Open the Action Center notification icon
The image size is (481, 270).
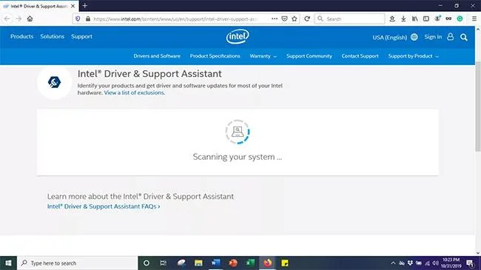pyautogui.click(x=470, y=263)
